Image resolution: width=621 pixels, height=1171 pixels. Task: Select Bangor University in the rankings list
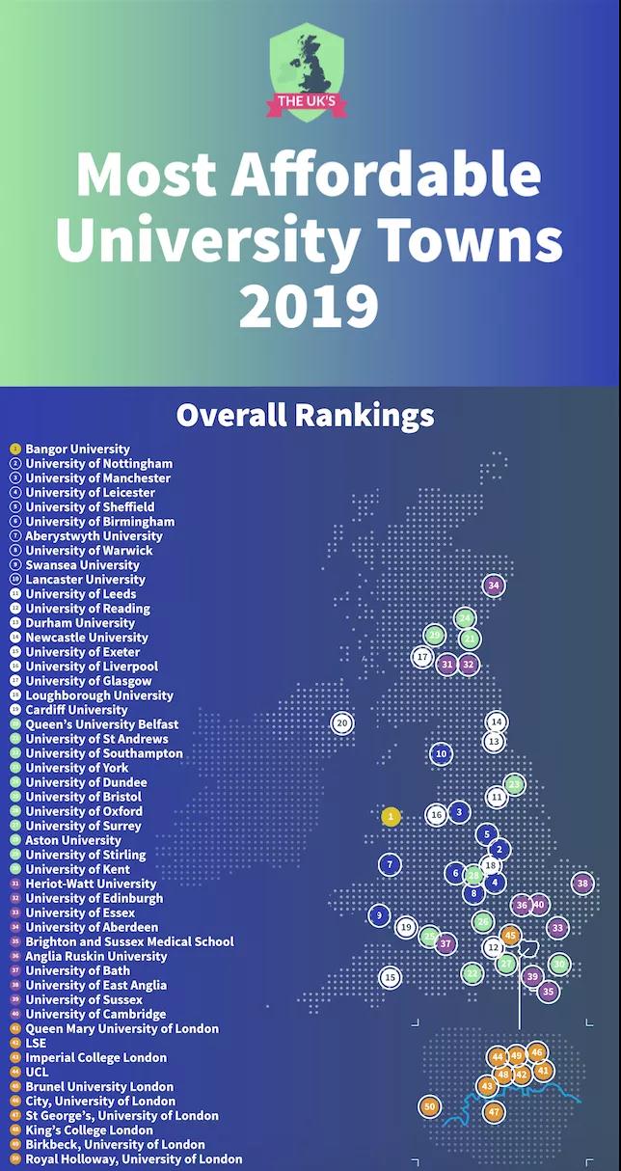(x=77, y=449)
